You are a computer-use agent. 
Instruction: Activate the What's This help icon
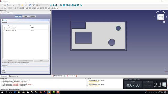coord(34,5)
